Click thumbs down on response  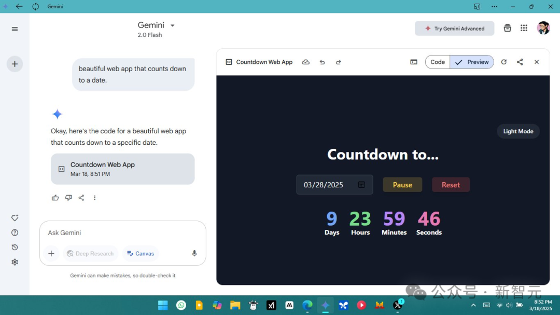[x=68, y=197]
